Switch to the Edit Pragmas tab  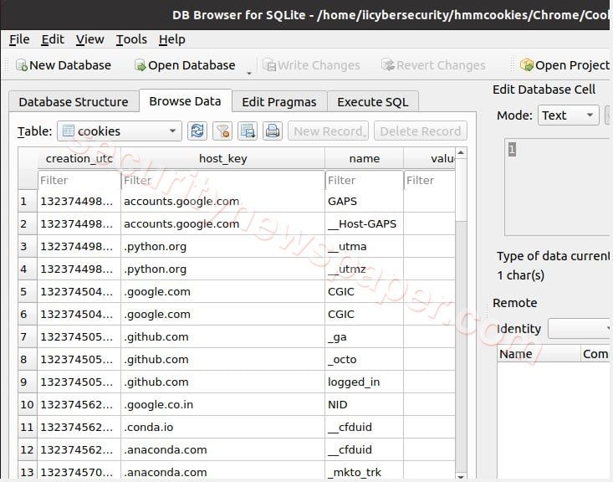[279, 102]
